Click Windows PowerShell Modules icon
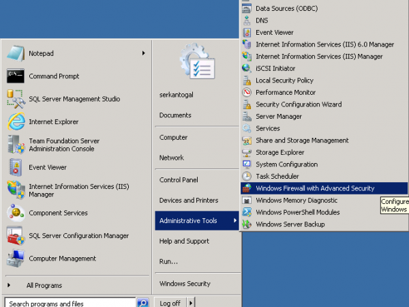 247,212
